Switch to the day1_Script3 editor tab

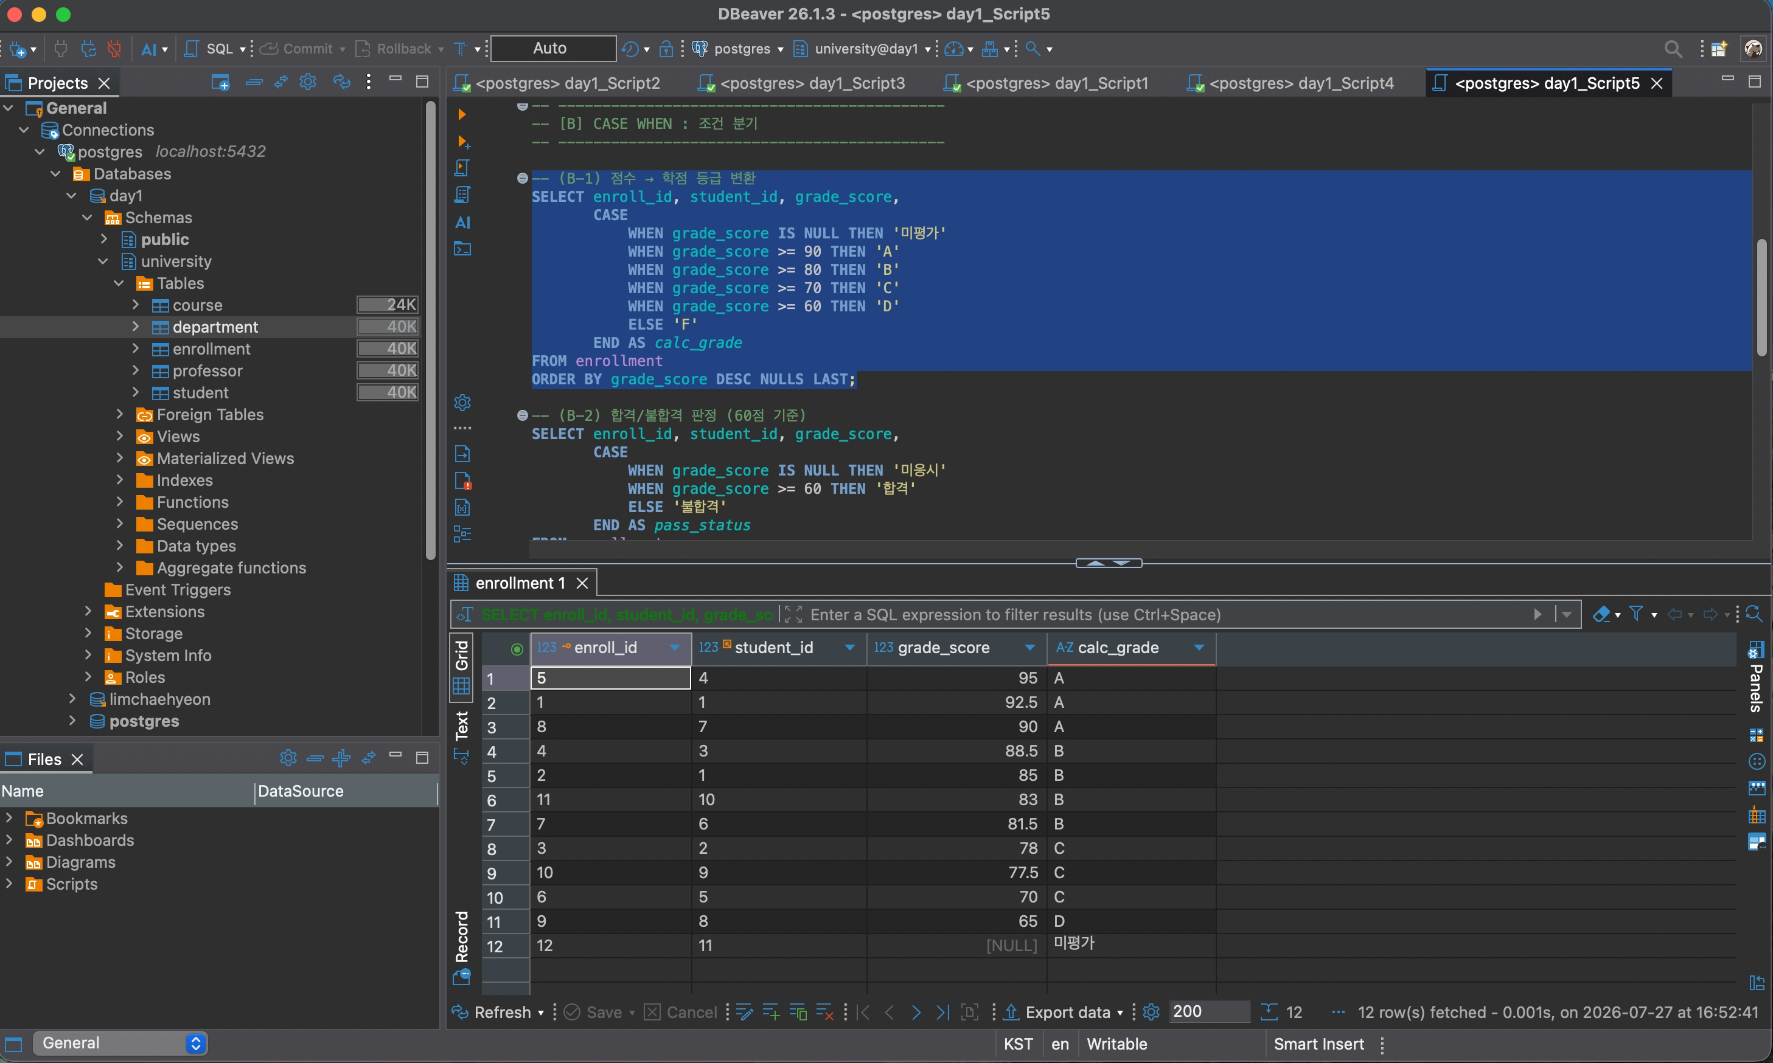(x=801, y=83)
